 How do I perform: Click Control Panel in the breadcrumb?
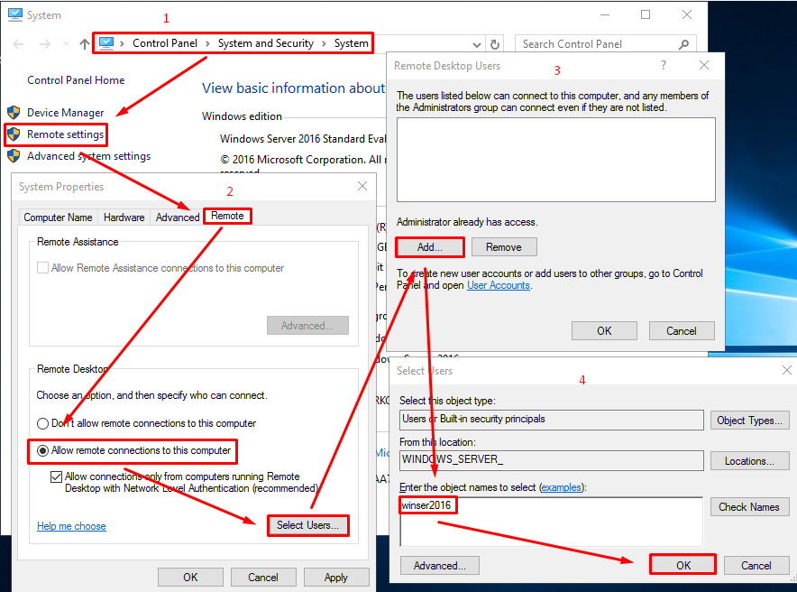165,43
